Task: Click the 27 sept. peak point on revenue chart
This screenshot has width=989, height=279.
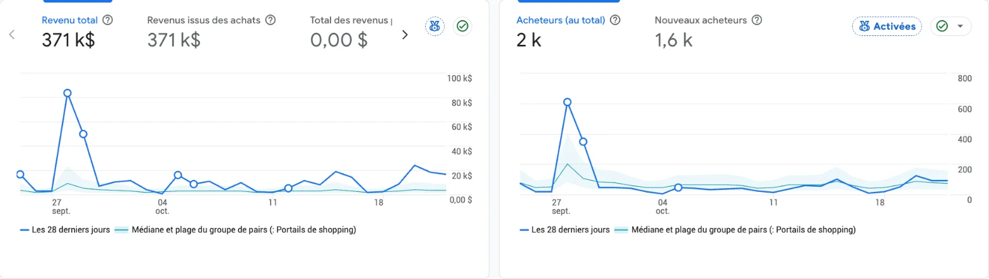Action: tap(67, 93)
